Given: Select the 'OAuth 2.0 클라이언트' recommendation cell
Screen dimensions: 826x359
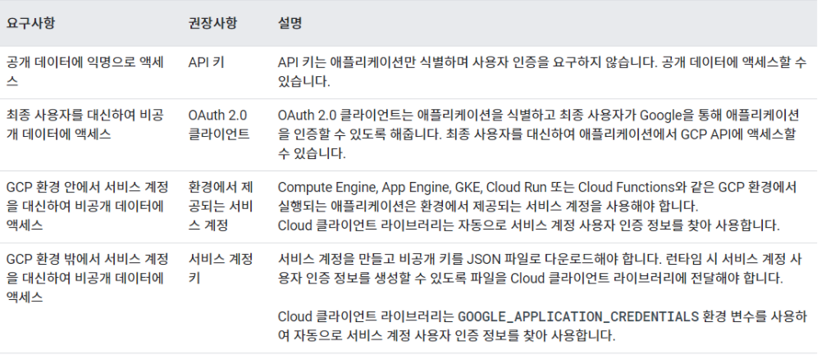Looking at the screenshot, I should tap(219, 125).
